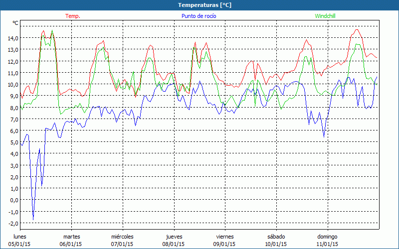Select the miércoles day label
The height and width of the screenshot is (249, 399).
[x=122, y=237]
